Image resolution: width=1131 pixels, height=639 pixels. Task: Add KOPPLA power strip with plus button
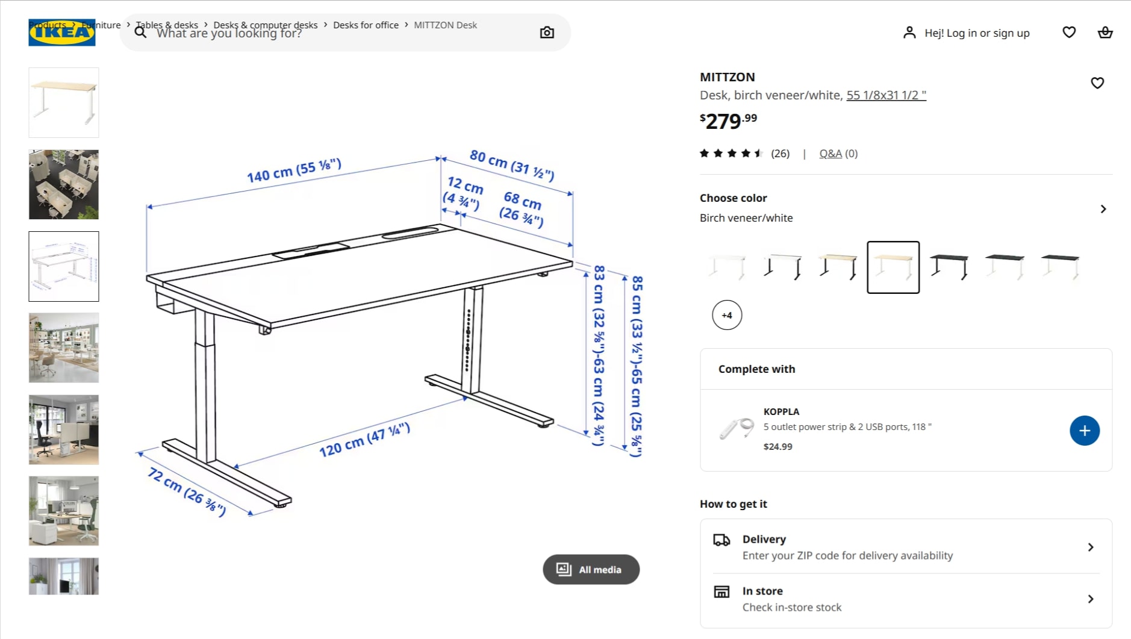click(1085, 431)
